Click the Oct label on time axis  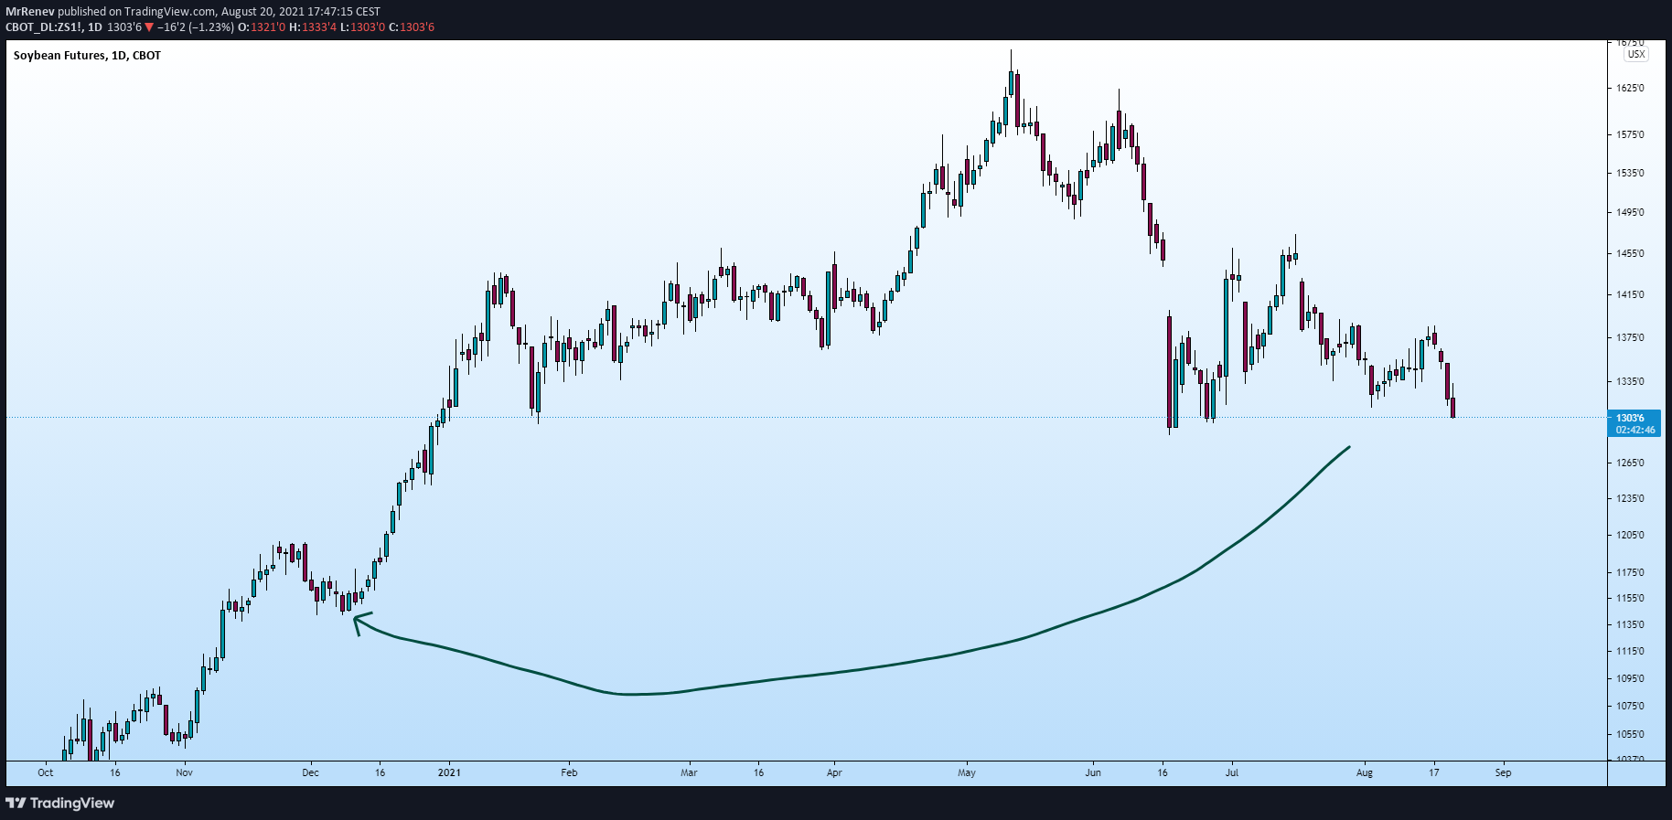[x=46, y=773]
